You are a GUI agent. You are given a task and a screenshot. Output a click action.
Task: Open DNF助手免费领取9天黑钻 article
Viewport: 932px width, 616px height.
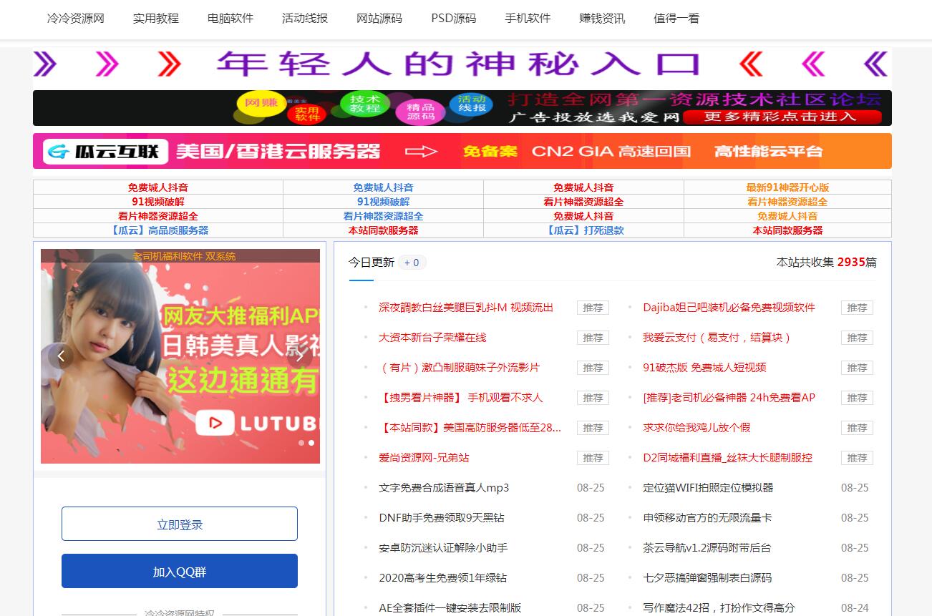tap(441, 518)
